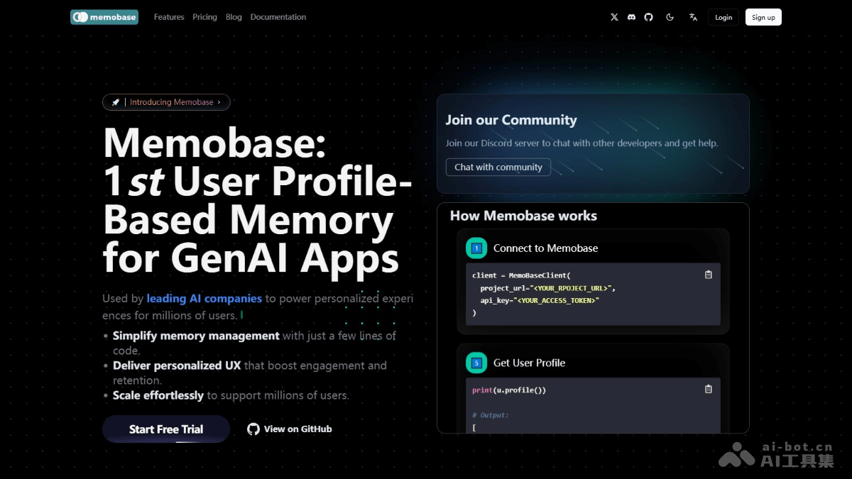Viewport: 852px width, 479px height.
Task: Click the GitHub icon beside View on GitHub
Action: 253,429
